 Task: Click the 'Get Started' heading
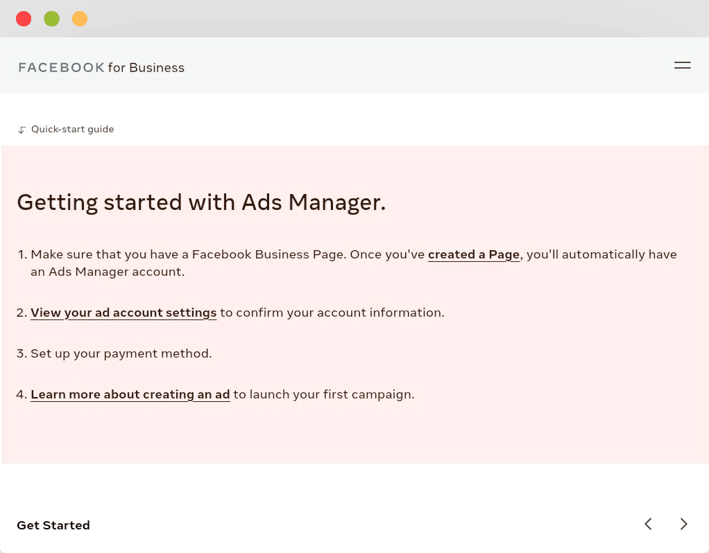point(53,525)
